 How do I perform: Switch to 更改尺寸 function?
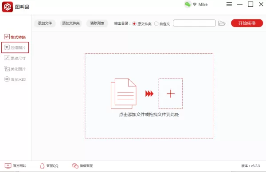[15, 58]
